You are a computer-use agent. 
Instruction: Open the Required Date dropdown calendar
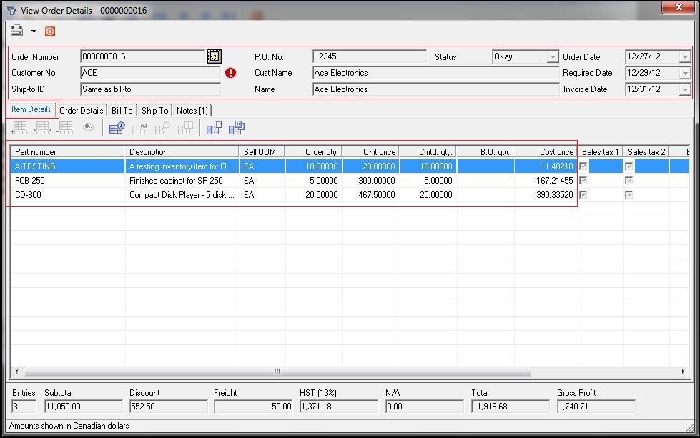point(685,73)
